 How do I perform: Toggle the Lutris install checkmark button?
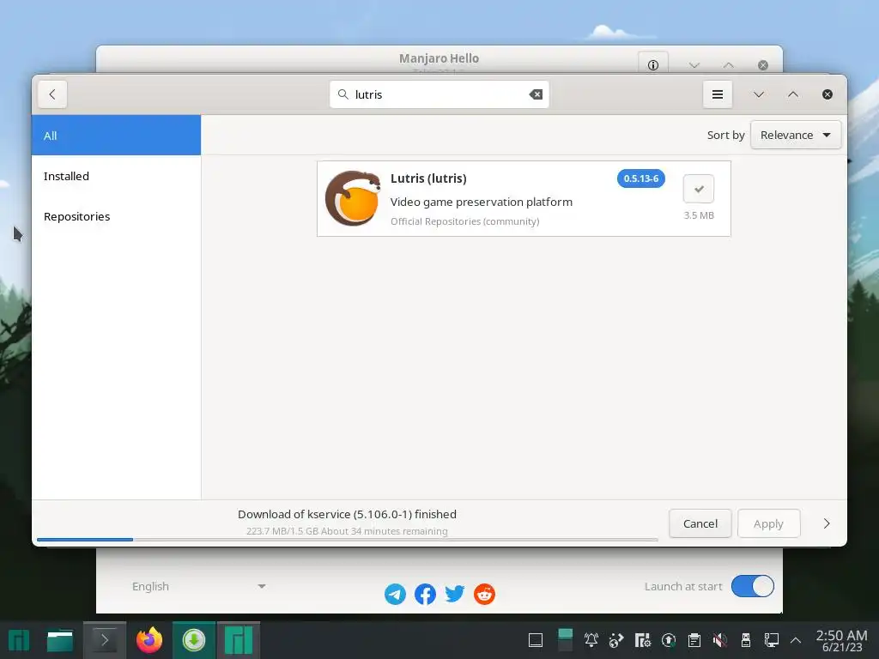(699, 189)
